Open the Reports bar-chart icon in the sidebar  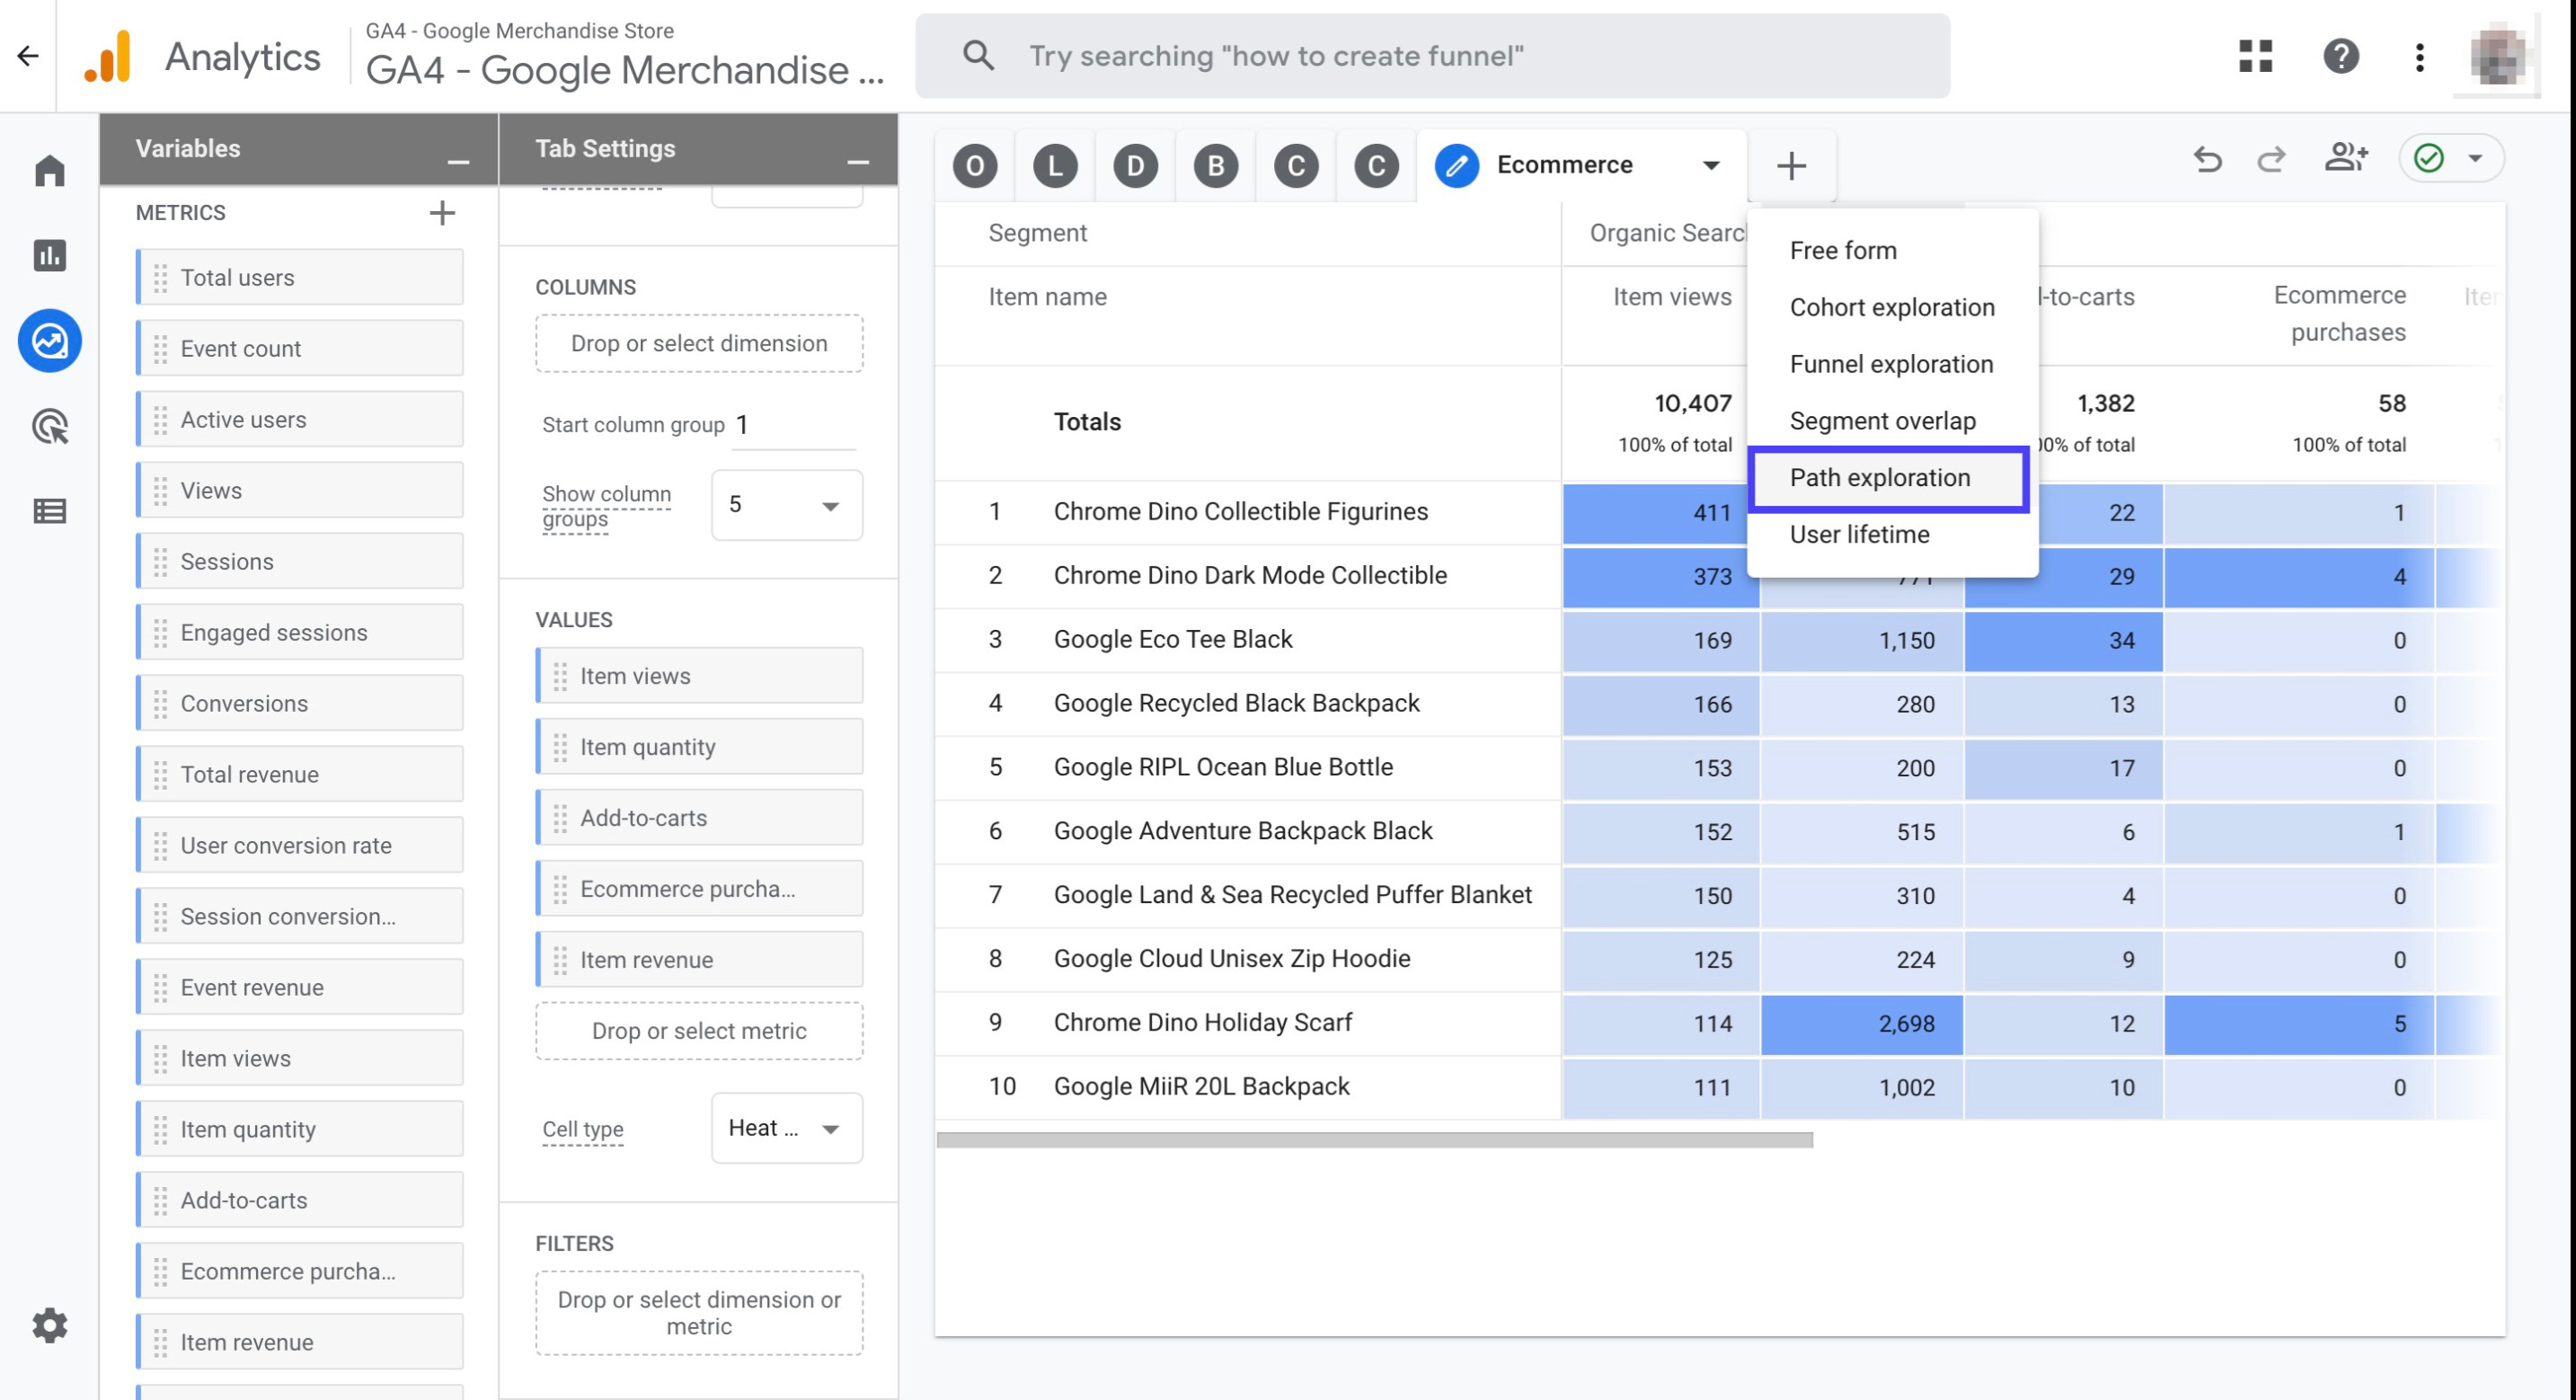[50, 255]
